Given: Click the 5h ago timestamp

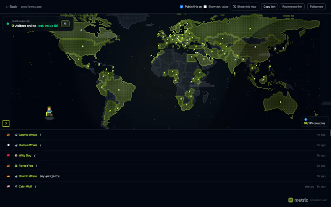Looking at the screenshot, I should coord(321,145).
